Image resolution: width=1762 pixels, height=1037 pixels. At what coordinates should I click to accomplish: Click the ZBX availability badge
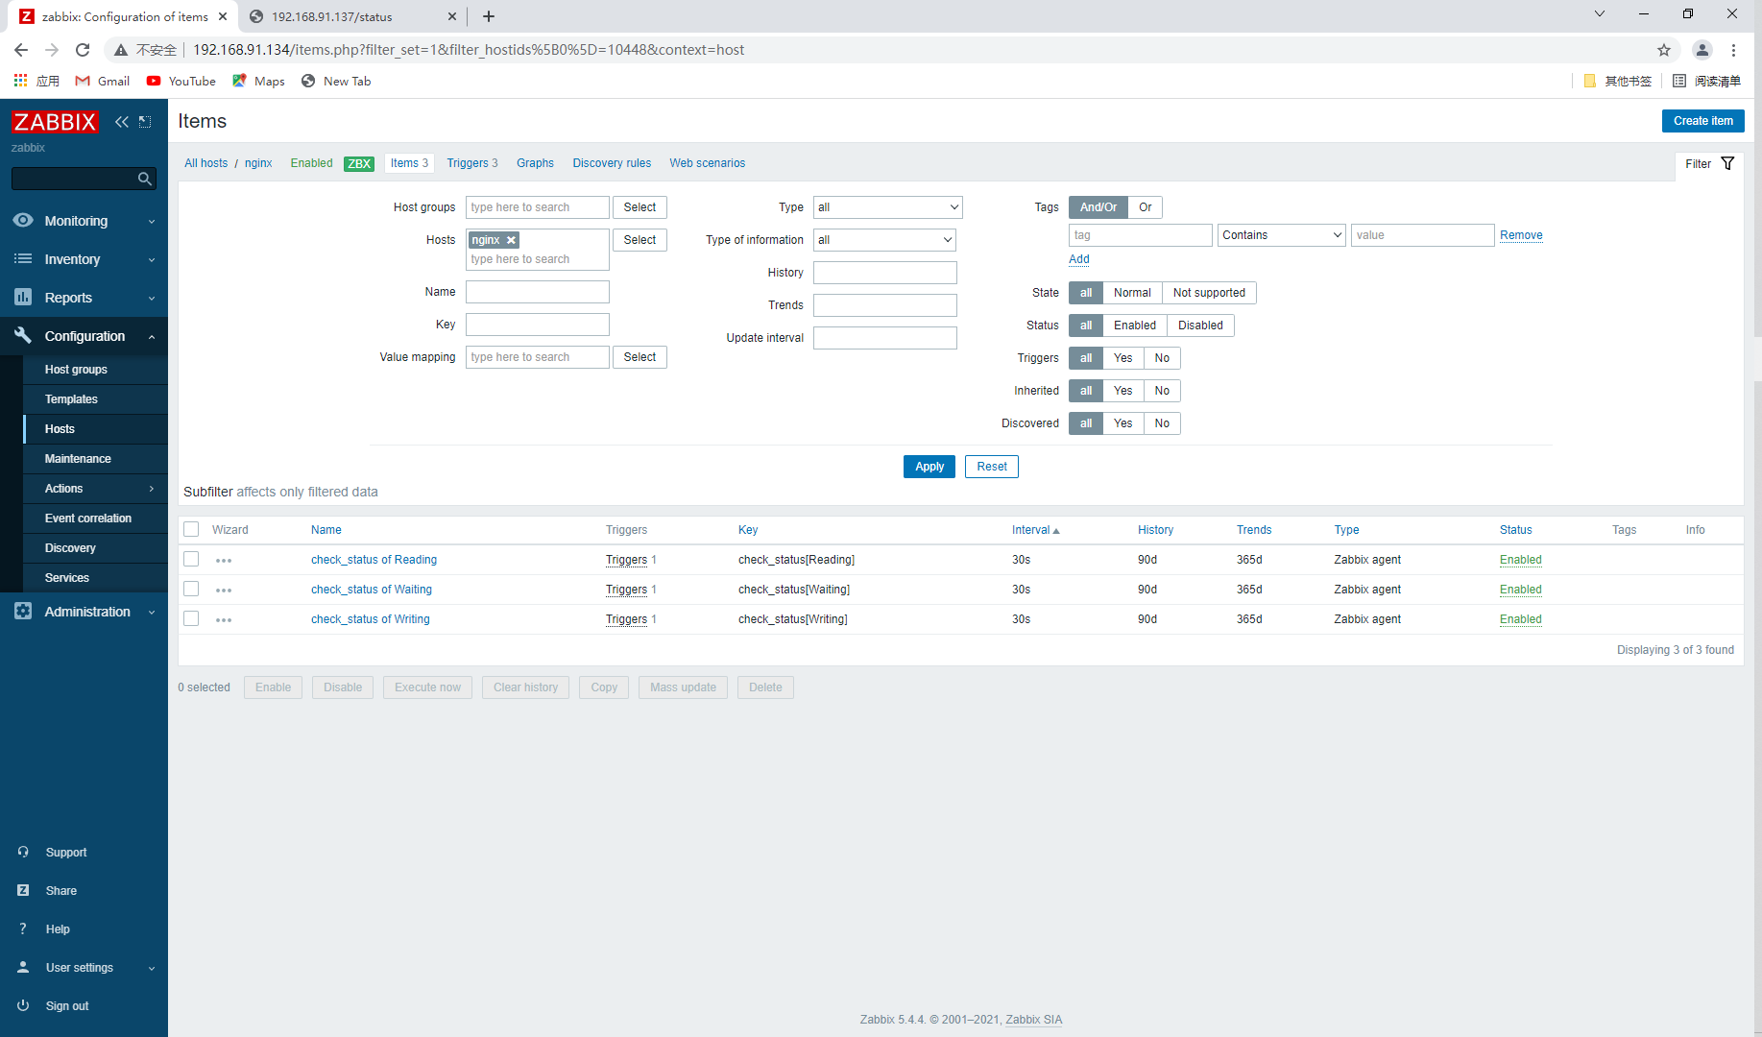click(x=359, y=163)
